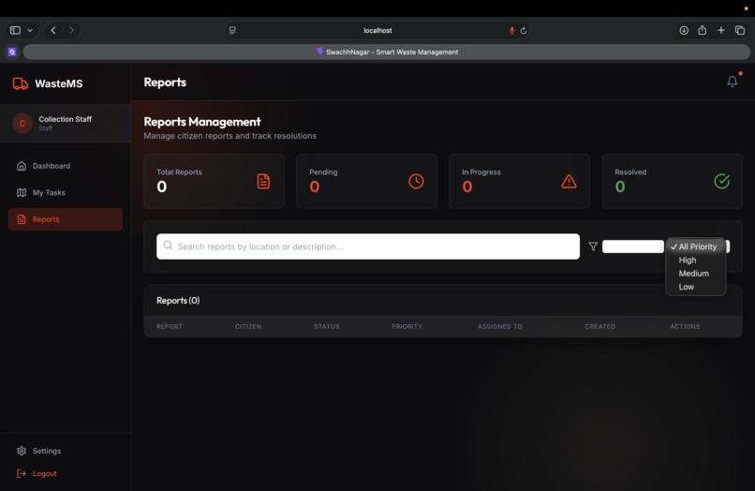This screenshot has height=491, width=755.
Task: Click the browser share icon
Action: (702, 30)
